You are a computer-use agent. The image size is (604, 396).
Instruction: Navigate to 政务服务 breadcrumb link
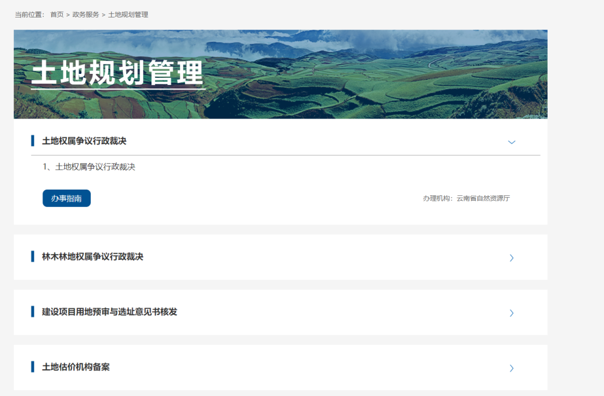point(85,15)
